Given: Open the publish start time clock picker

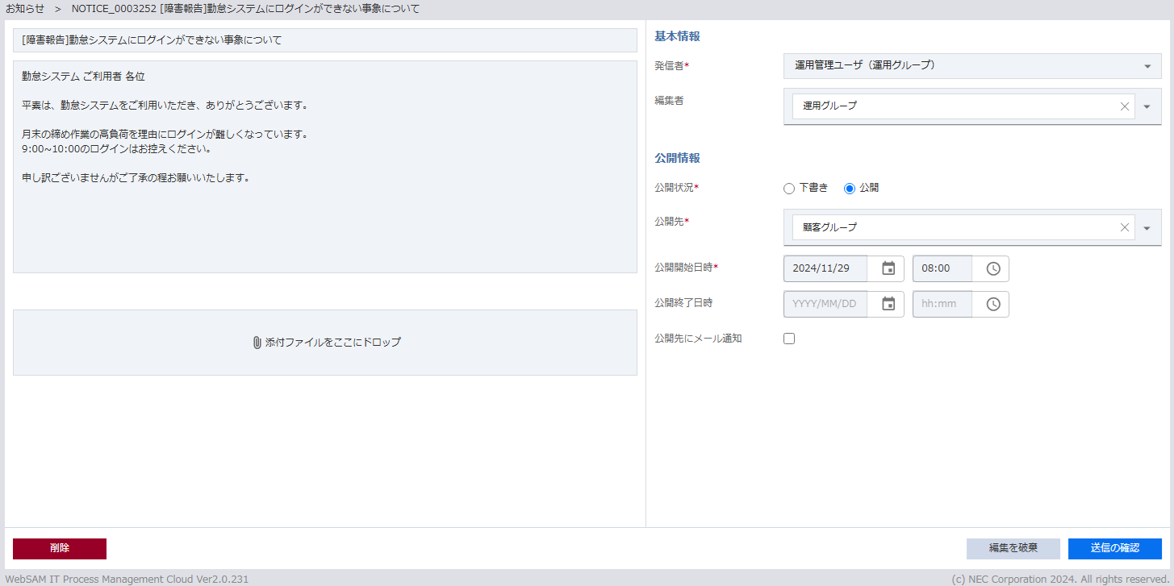Looking at the screenshot, I should tap(992, 268).
